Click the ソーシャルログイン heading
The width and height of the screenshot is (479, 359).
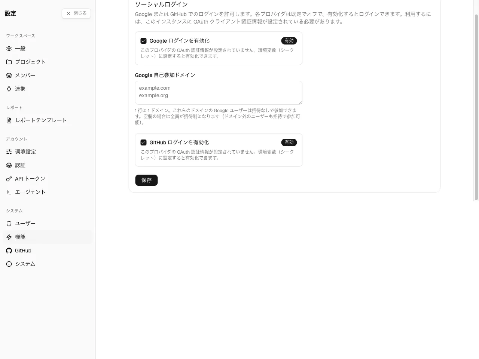pos(161,4)
